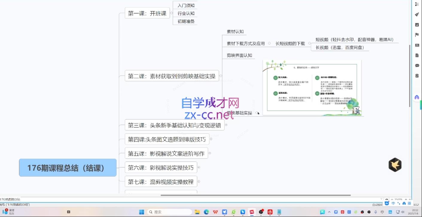This screenshot has width=422, height=217.
Task: Select the 第四课:头条图文选题到排版技巧 topic
Action: click(167, 139)
